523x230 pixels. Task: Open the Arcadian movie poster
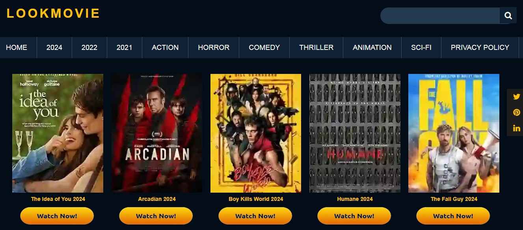157,133
